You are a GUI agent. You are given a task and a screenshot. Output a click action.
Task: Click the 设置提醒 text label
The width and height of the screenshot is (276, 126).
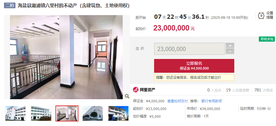coord(270,15)
